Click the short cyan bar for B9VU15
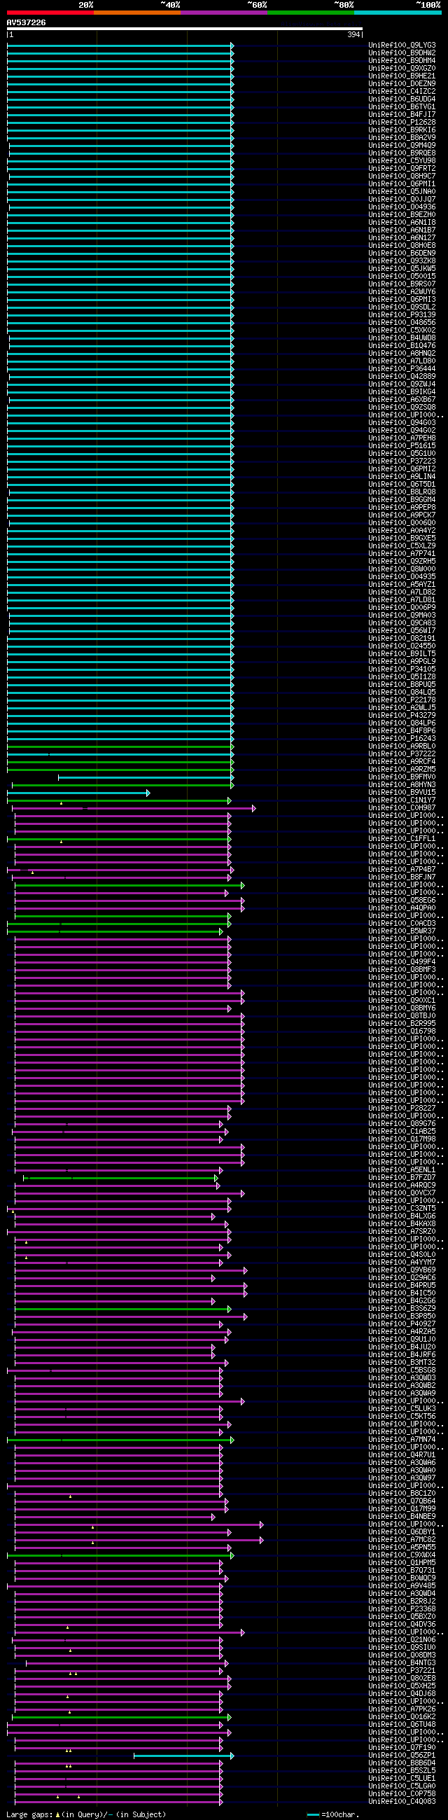448x1820 pixels. tap(78, 793)
